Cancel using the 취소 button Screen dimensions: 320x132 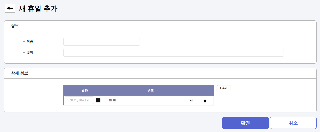coord(293,123)
